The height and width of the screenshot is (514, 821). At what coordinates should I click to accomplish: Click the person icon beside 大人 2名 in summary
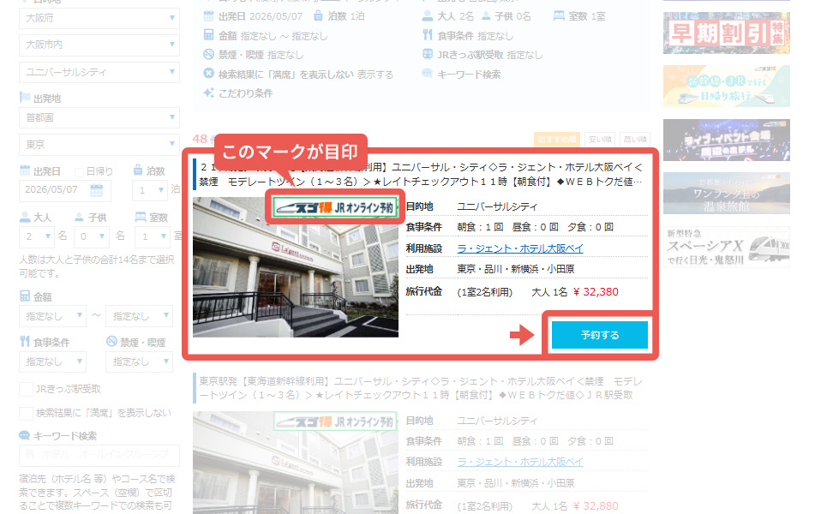428,16
